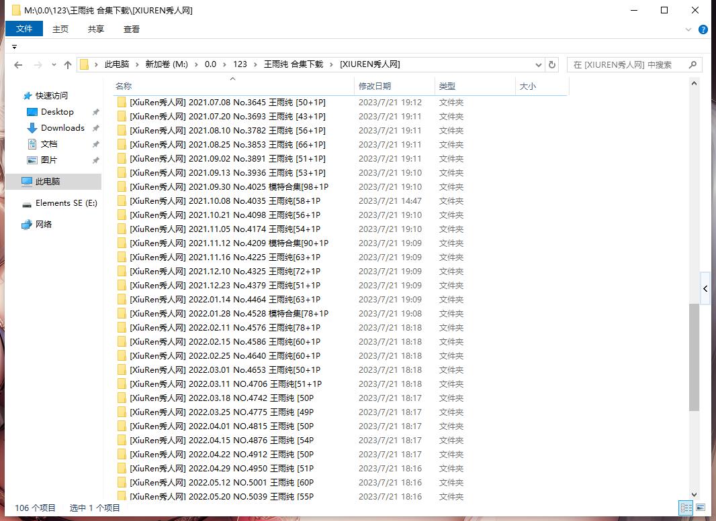Open 文档 in quick access

click(49, 144)
